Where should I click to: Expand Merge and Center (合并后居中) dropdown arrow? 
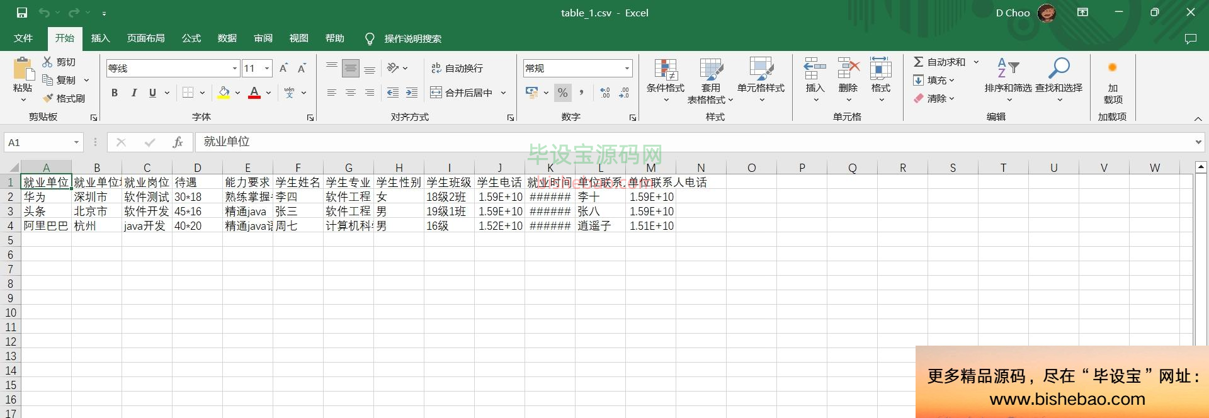[503, 93]
